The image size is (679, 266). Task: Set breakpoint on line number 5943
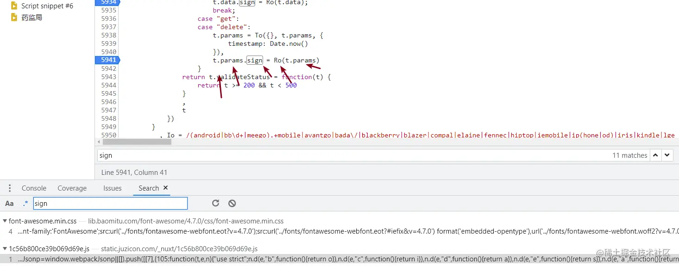[x=109, y=77]
